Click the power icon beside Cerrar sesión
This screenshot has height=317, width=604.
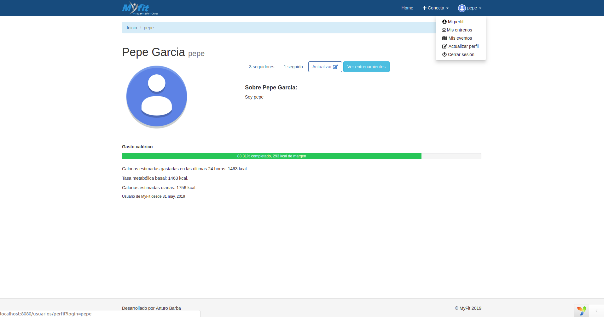(444, 54)
